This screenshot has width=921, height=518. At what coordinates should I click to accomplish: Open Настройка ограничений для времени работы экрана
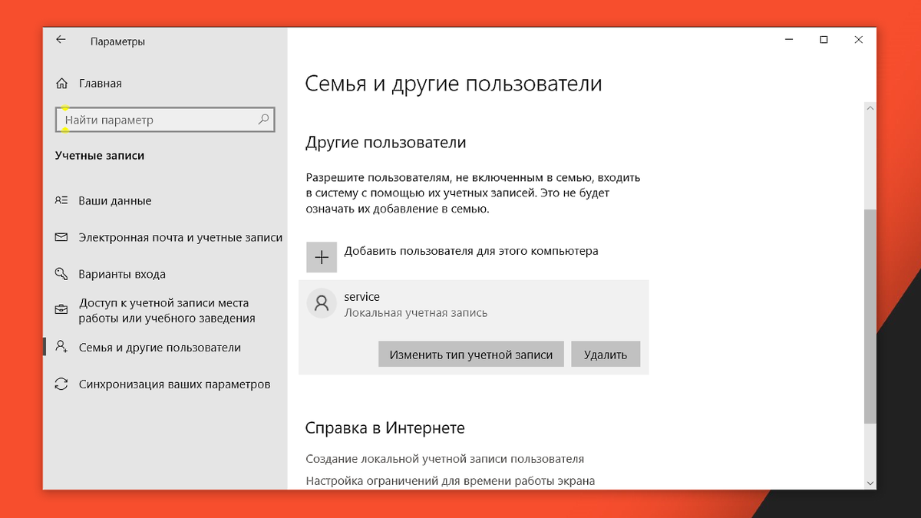[x=451, y=481]
